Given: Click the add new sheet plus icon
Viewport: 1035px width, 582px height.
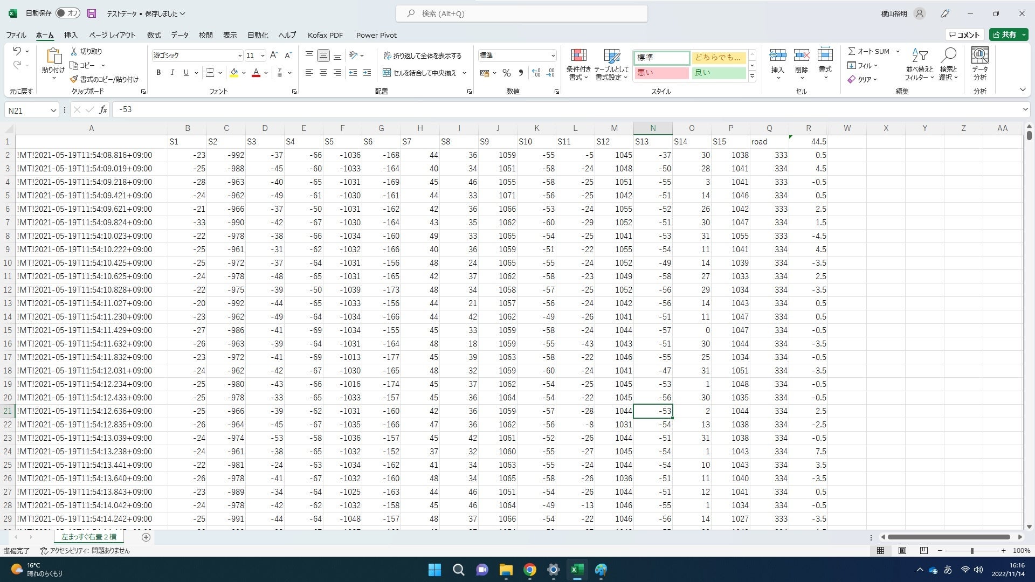Looking at the screenshot, I should [x=146, y=537].
